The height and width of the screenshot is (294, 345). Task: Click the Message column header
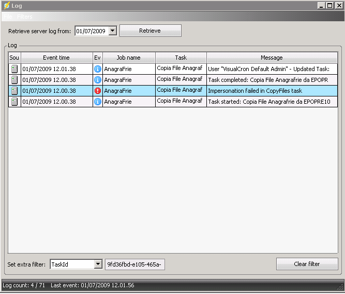[272, 58]
